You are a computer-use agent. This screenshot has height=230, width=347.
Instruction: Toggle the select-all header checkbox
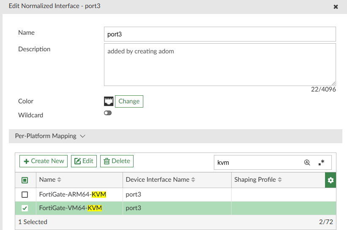25,180
